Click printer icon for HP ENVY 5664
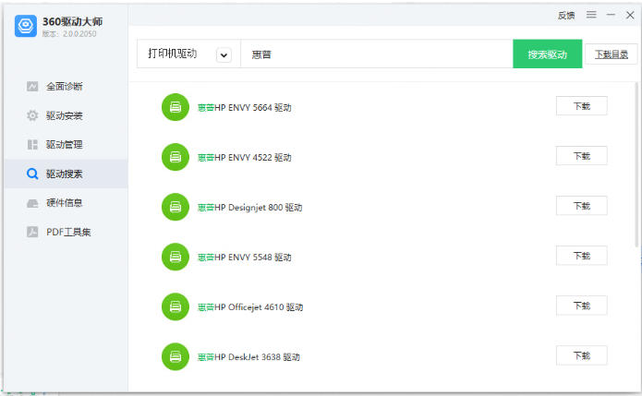 point(176,107)
